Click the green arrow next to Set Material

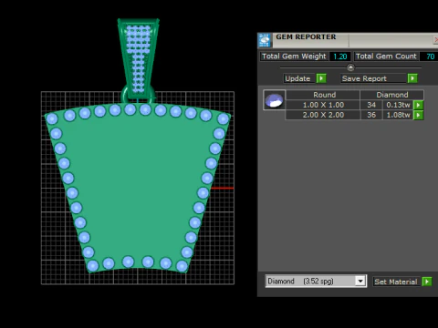click(x=427, y=282)
